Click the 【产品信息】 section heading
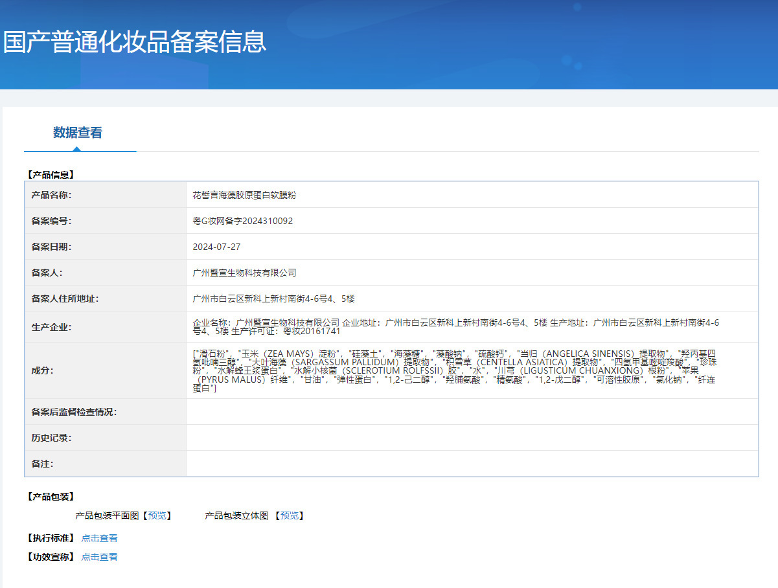This screenshot has height=588, width=778. tap(51, 174)
